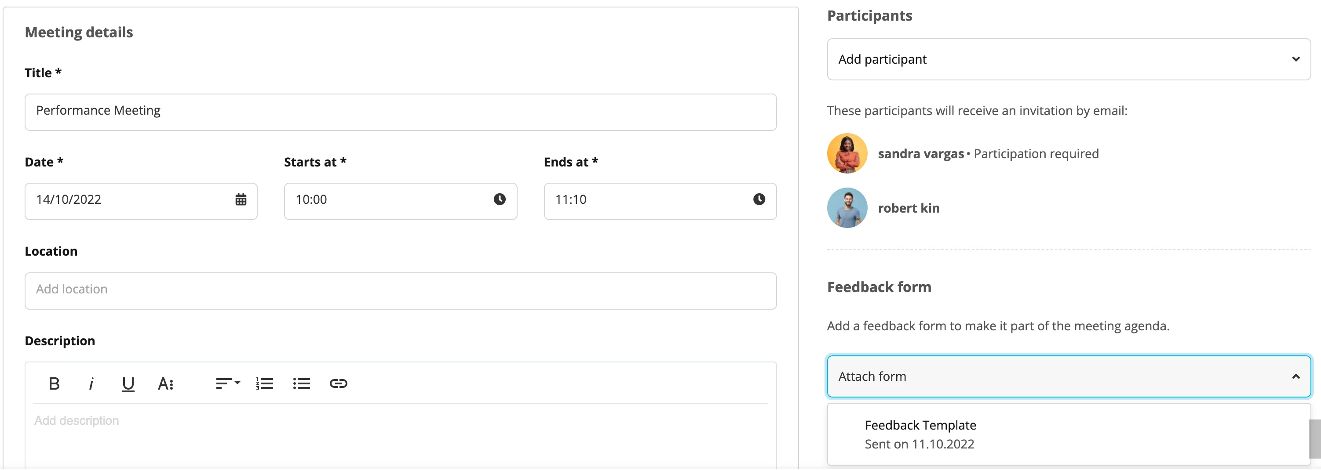Apply underline formatting to description
The width and height of the screenshot is (1321, 470).
point(128,384)
